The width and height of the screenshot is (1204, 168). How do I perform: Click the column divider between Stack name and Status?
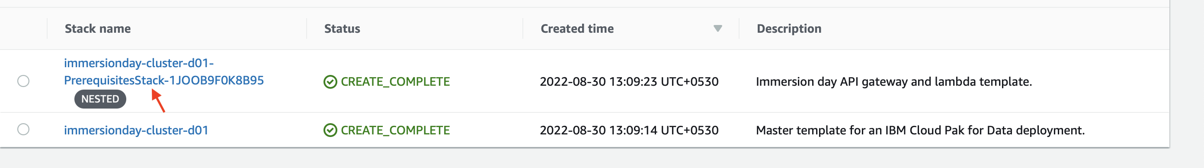click(x=307, y=29)
